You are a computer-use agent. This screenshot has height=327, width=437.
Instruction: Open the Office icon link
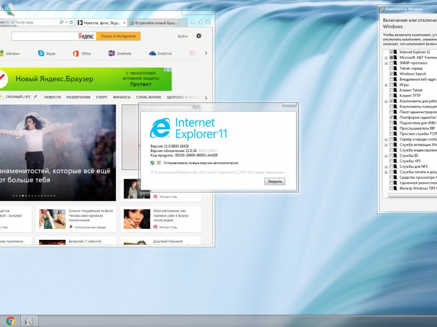[x=75, y=53]
